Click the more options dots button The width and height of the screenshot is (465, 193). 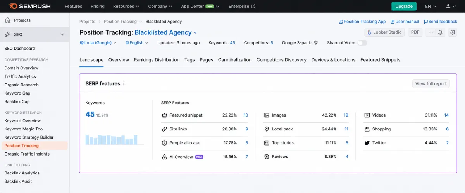pos(431,32)
